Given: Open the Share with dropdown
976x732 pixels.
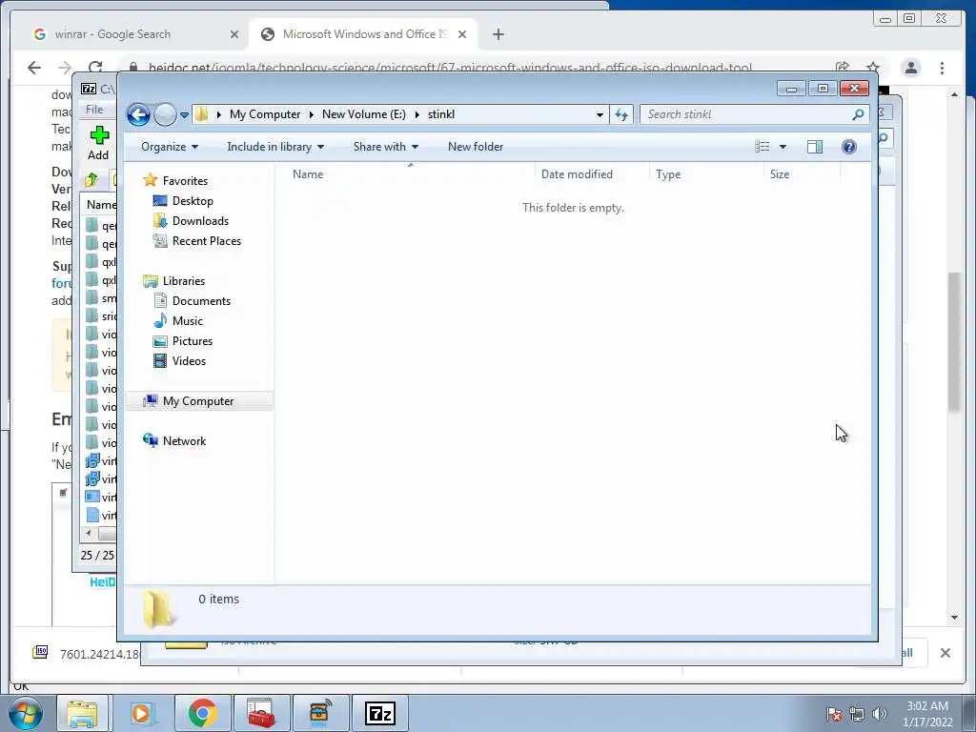Looking at the screenshot, I should (x=386, y=147).
